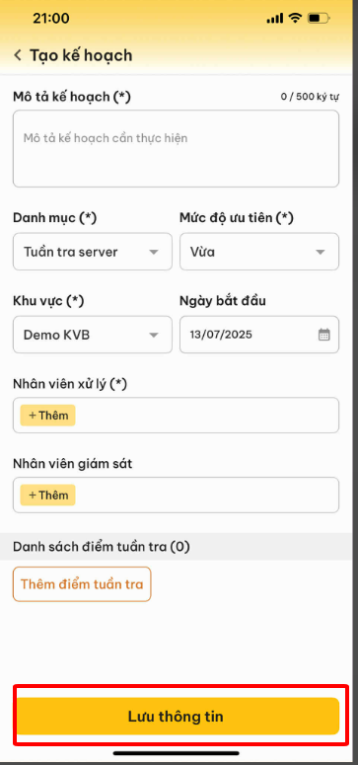Open the Khu vực Demo KVB dropdown
The height and width of the screenshot is (765, 358).
point(93,335)
